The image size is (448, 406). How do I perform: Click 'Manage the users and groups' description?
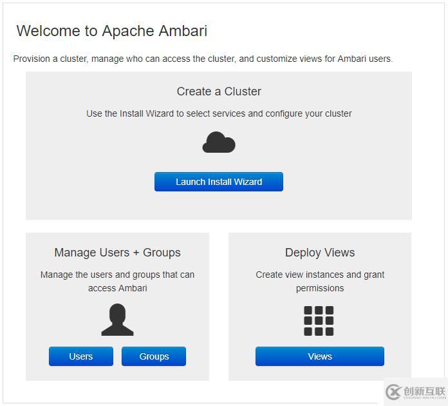coord(117,281)
